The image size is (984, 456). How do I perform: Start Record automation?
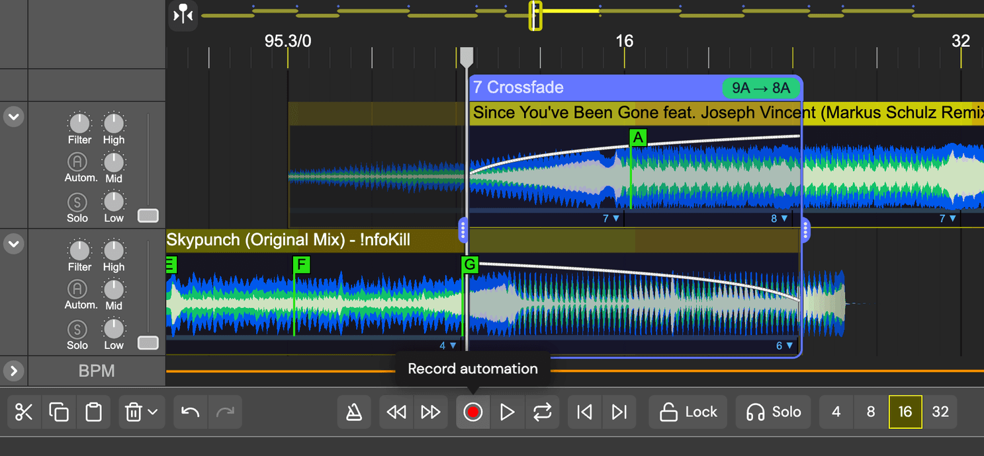(x=473, y=412)
